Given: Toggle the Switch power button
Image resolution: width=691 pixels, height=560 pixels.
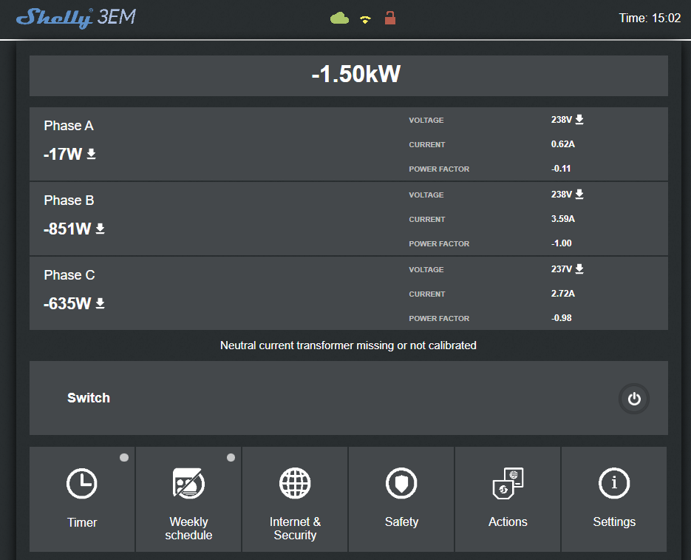Looking at the screenshot, I should [633, 399].
